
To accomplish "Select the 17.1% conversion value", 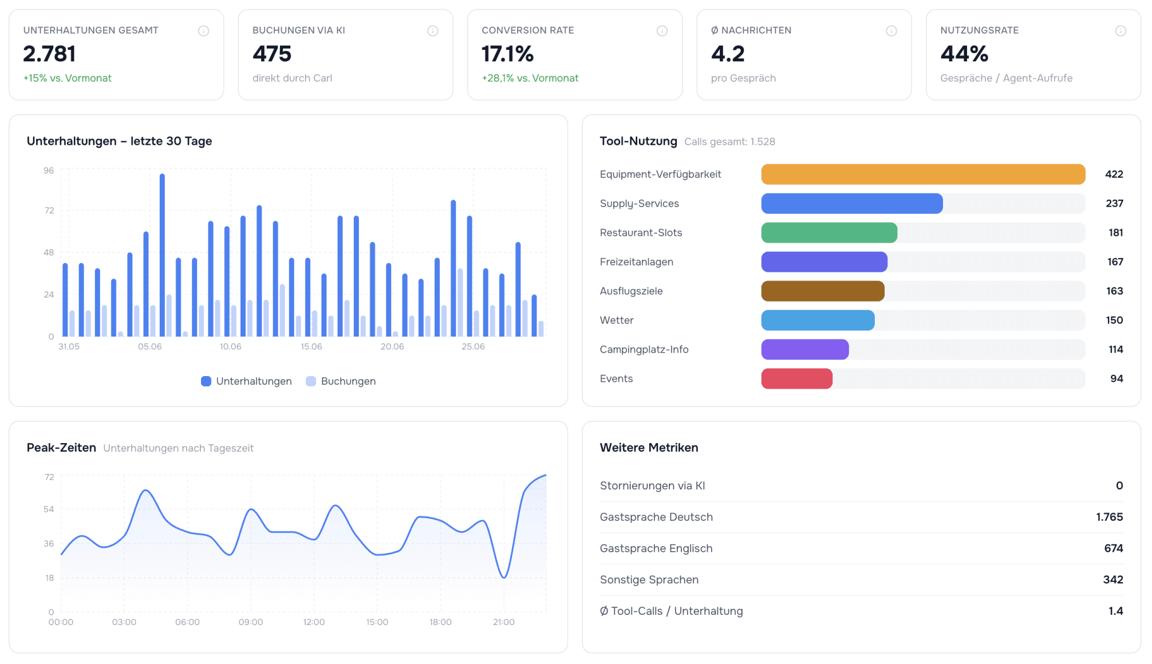I will (x=507, y=54).
